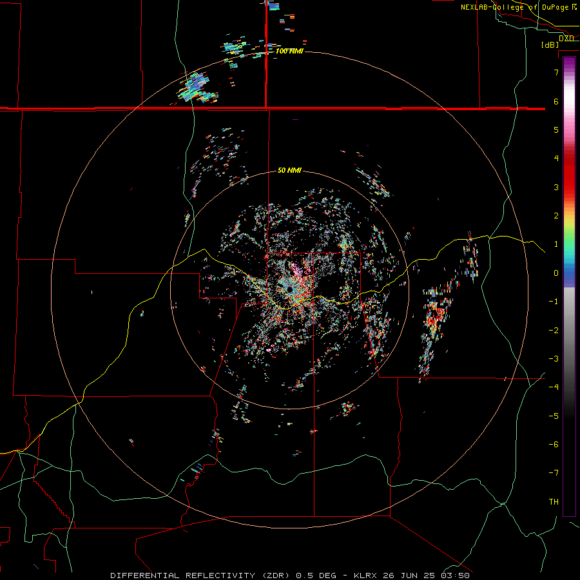Click the 4 value on the dB scale

[556, 158]
